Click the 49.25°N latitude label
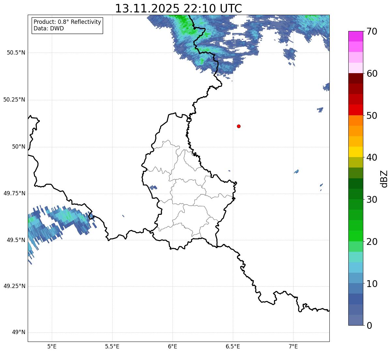 [14, 286]
